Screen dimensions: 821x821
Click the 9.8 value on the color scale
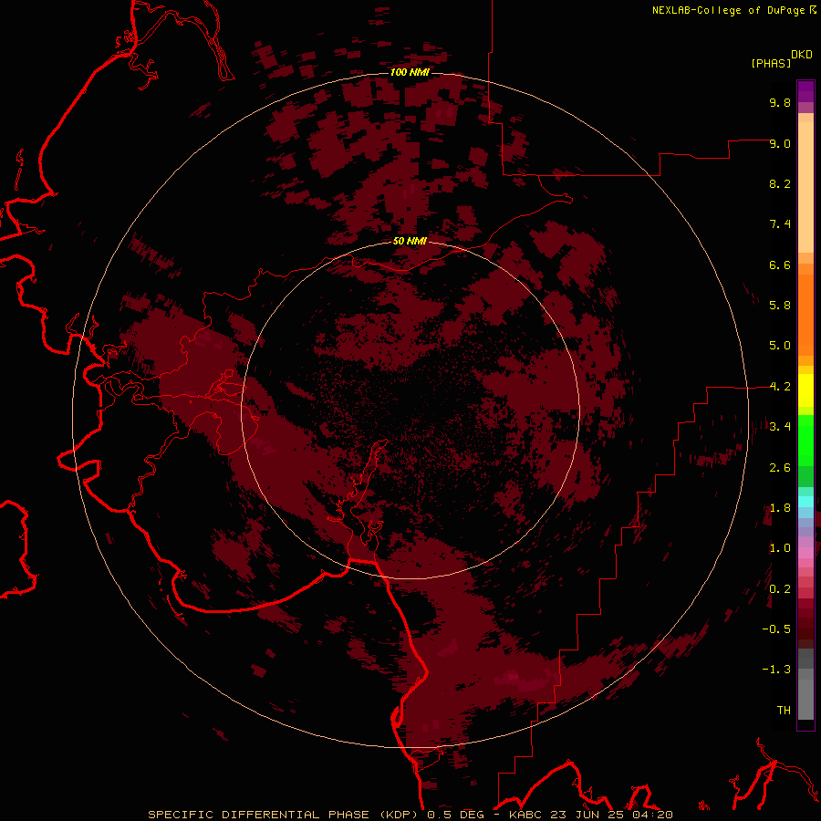pyautogui.click(x=780, y=102)
